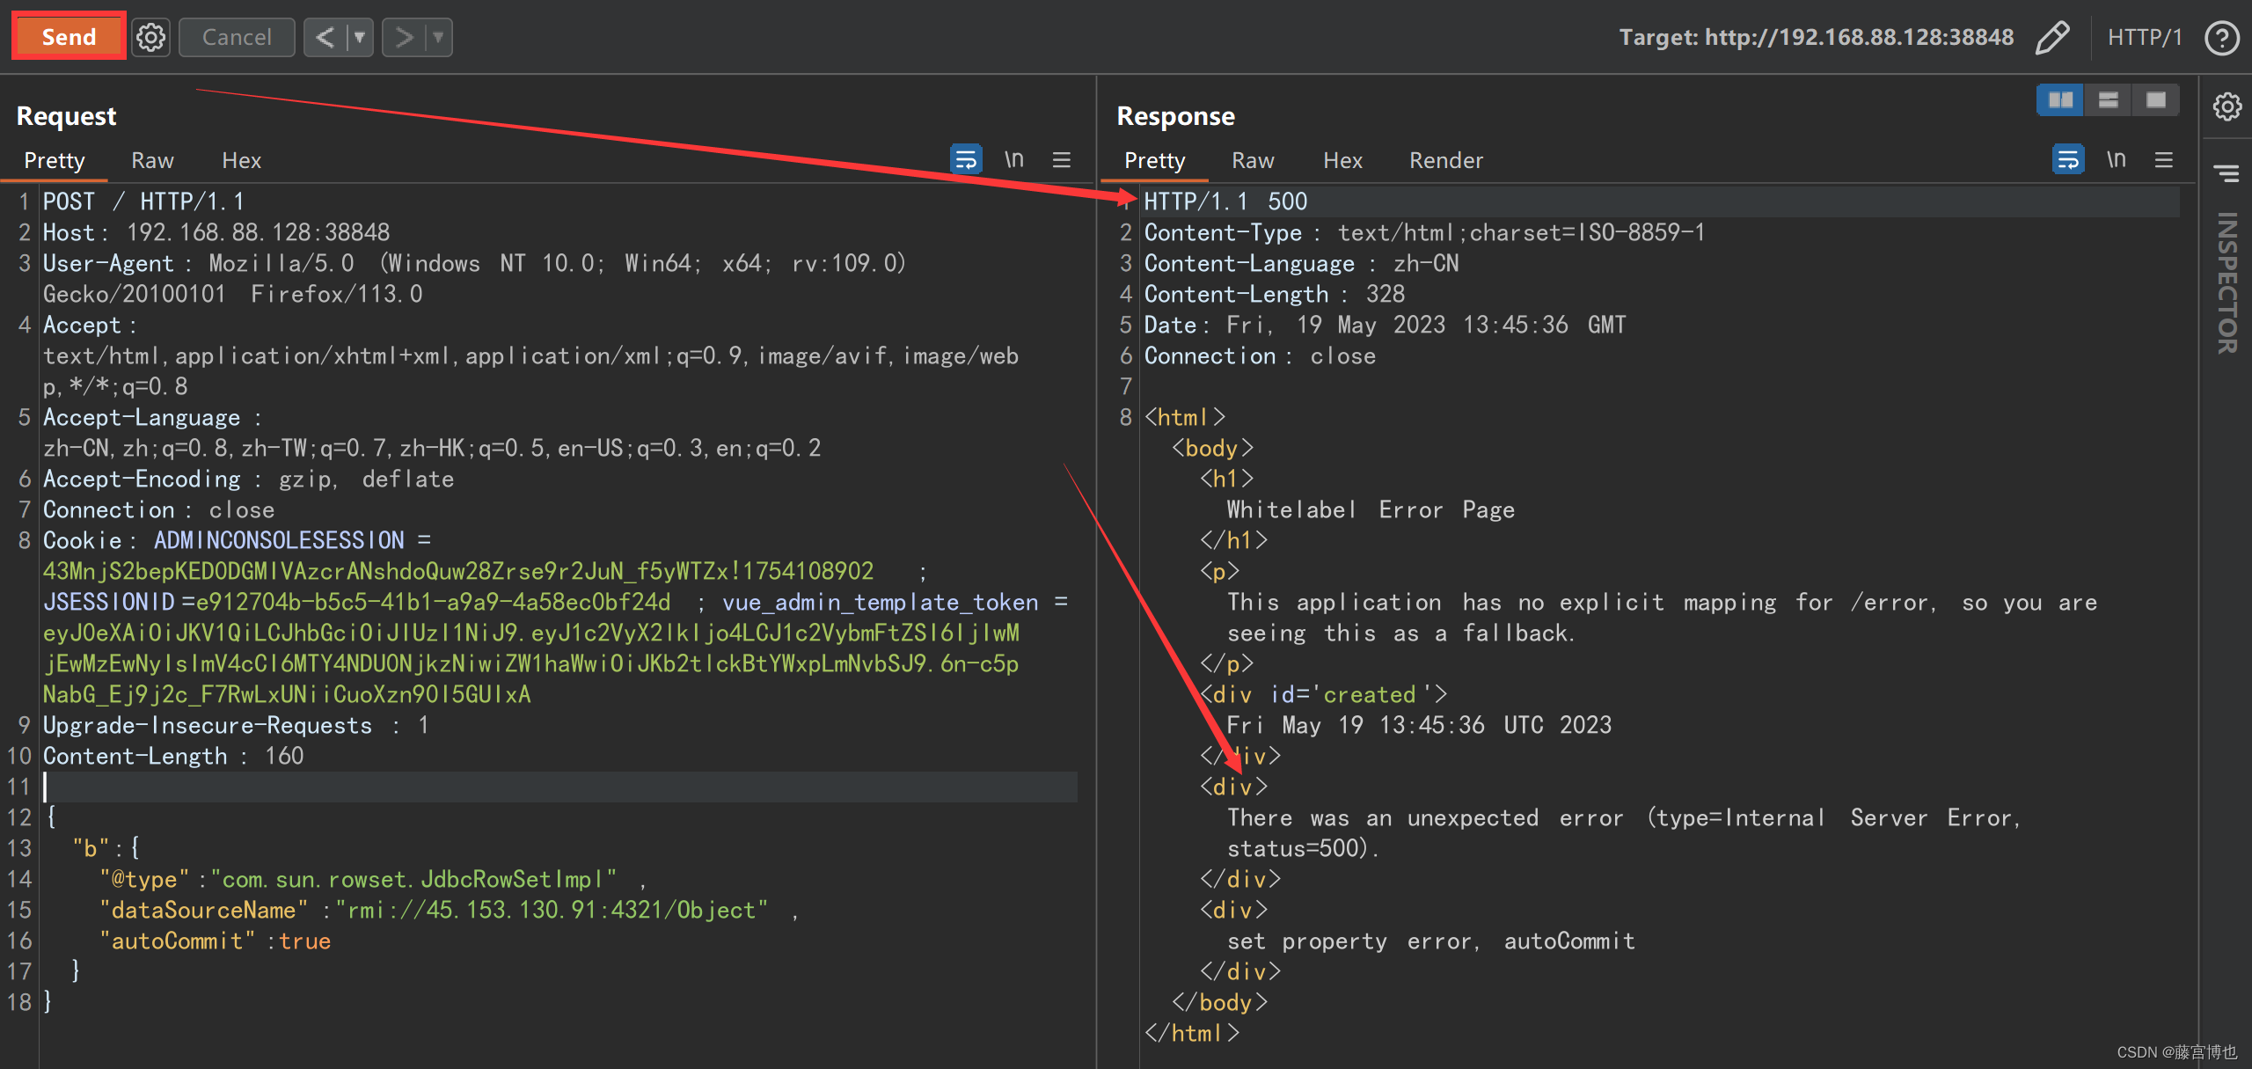This screenshot has width=2252, height=1069.
Task: Click the POST / HTTP/1.1 request line
Action: pyautogui.click(x=143, y=201)
